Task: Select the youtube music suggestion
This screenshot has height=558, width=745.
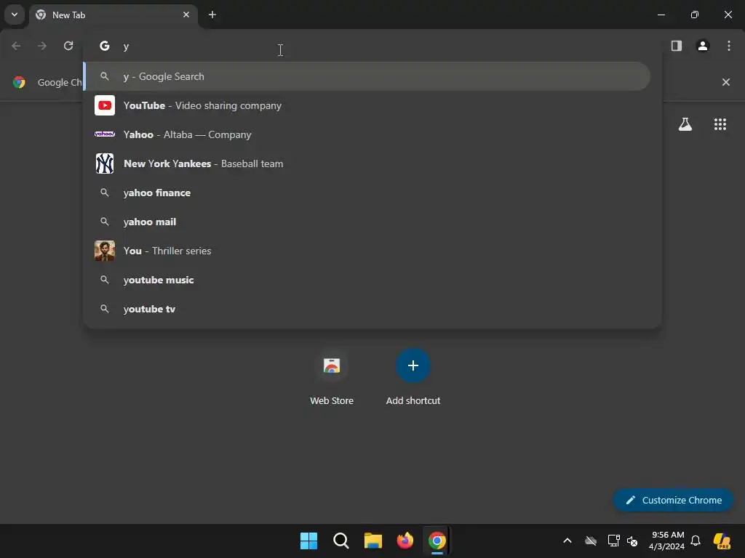Action: tap(367, 280)
